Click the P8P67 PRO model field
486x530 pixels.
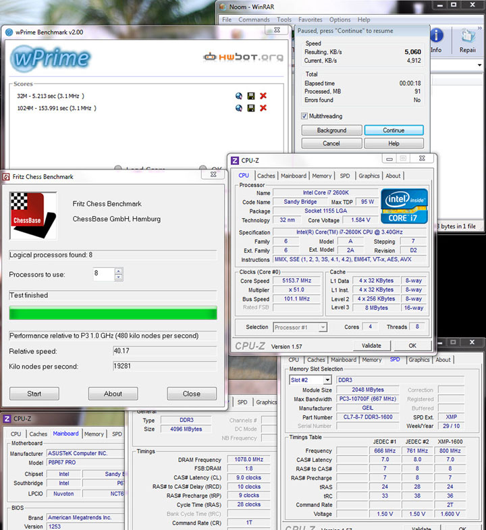[x=86, y=462]
